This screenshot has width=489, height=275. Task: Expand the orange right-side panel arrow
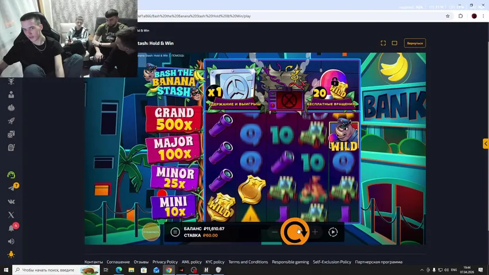click(486, 144)
